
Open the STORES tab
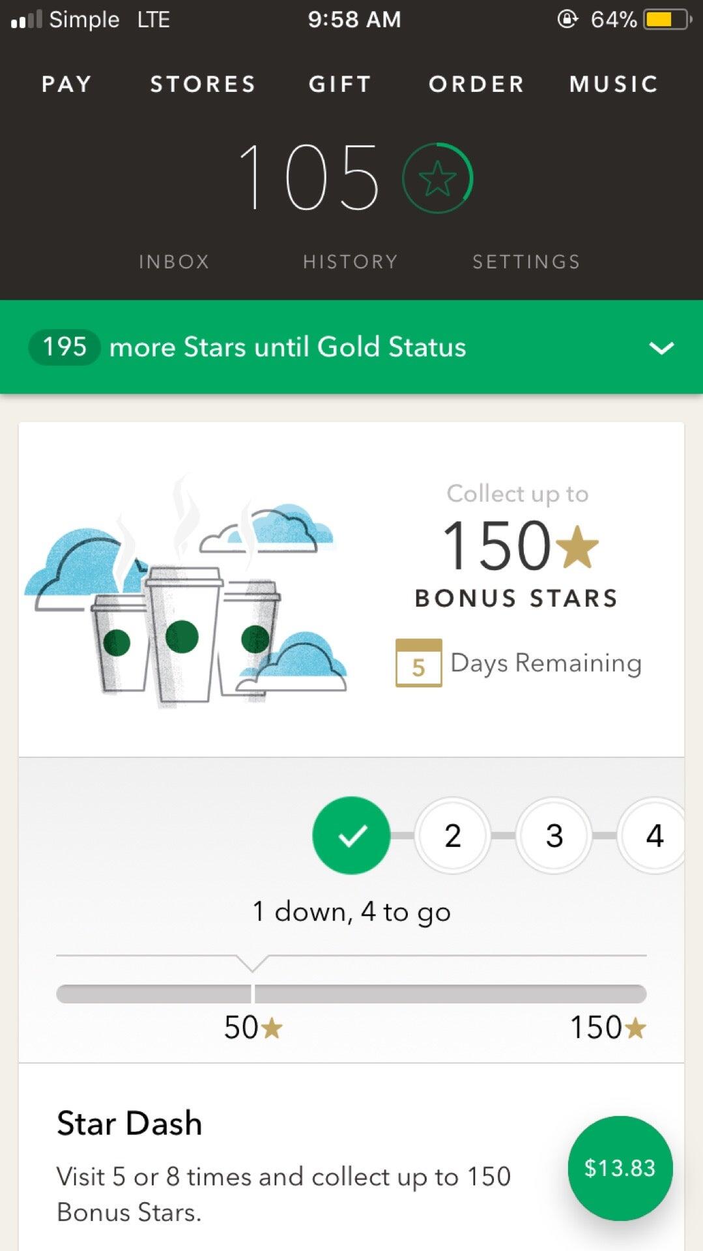(x=203, y=84)
